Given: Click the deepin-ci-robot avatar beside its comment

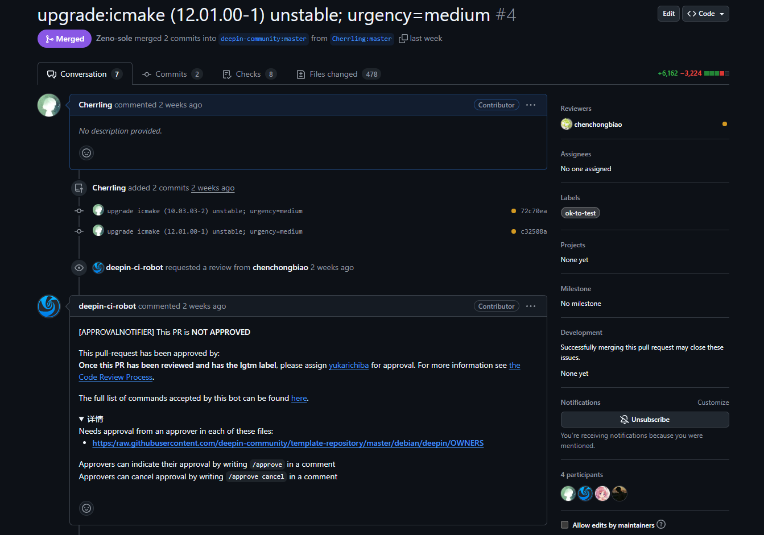Looking at the screenshot, I should point(49,306).
